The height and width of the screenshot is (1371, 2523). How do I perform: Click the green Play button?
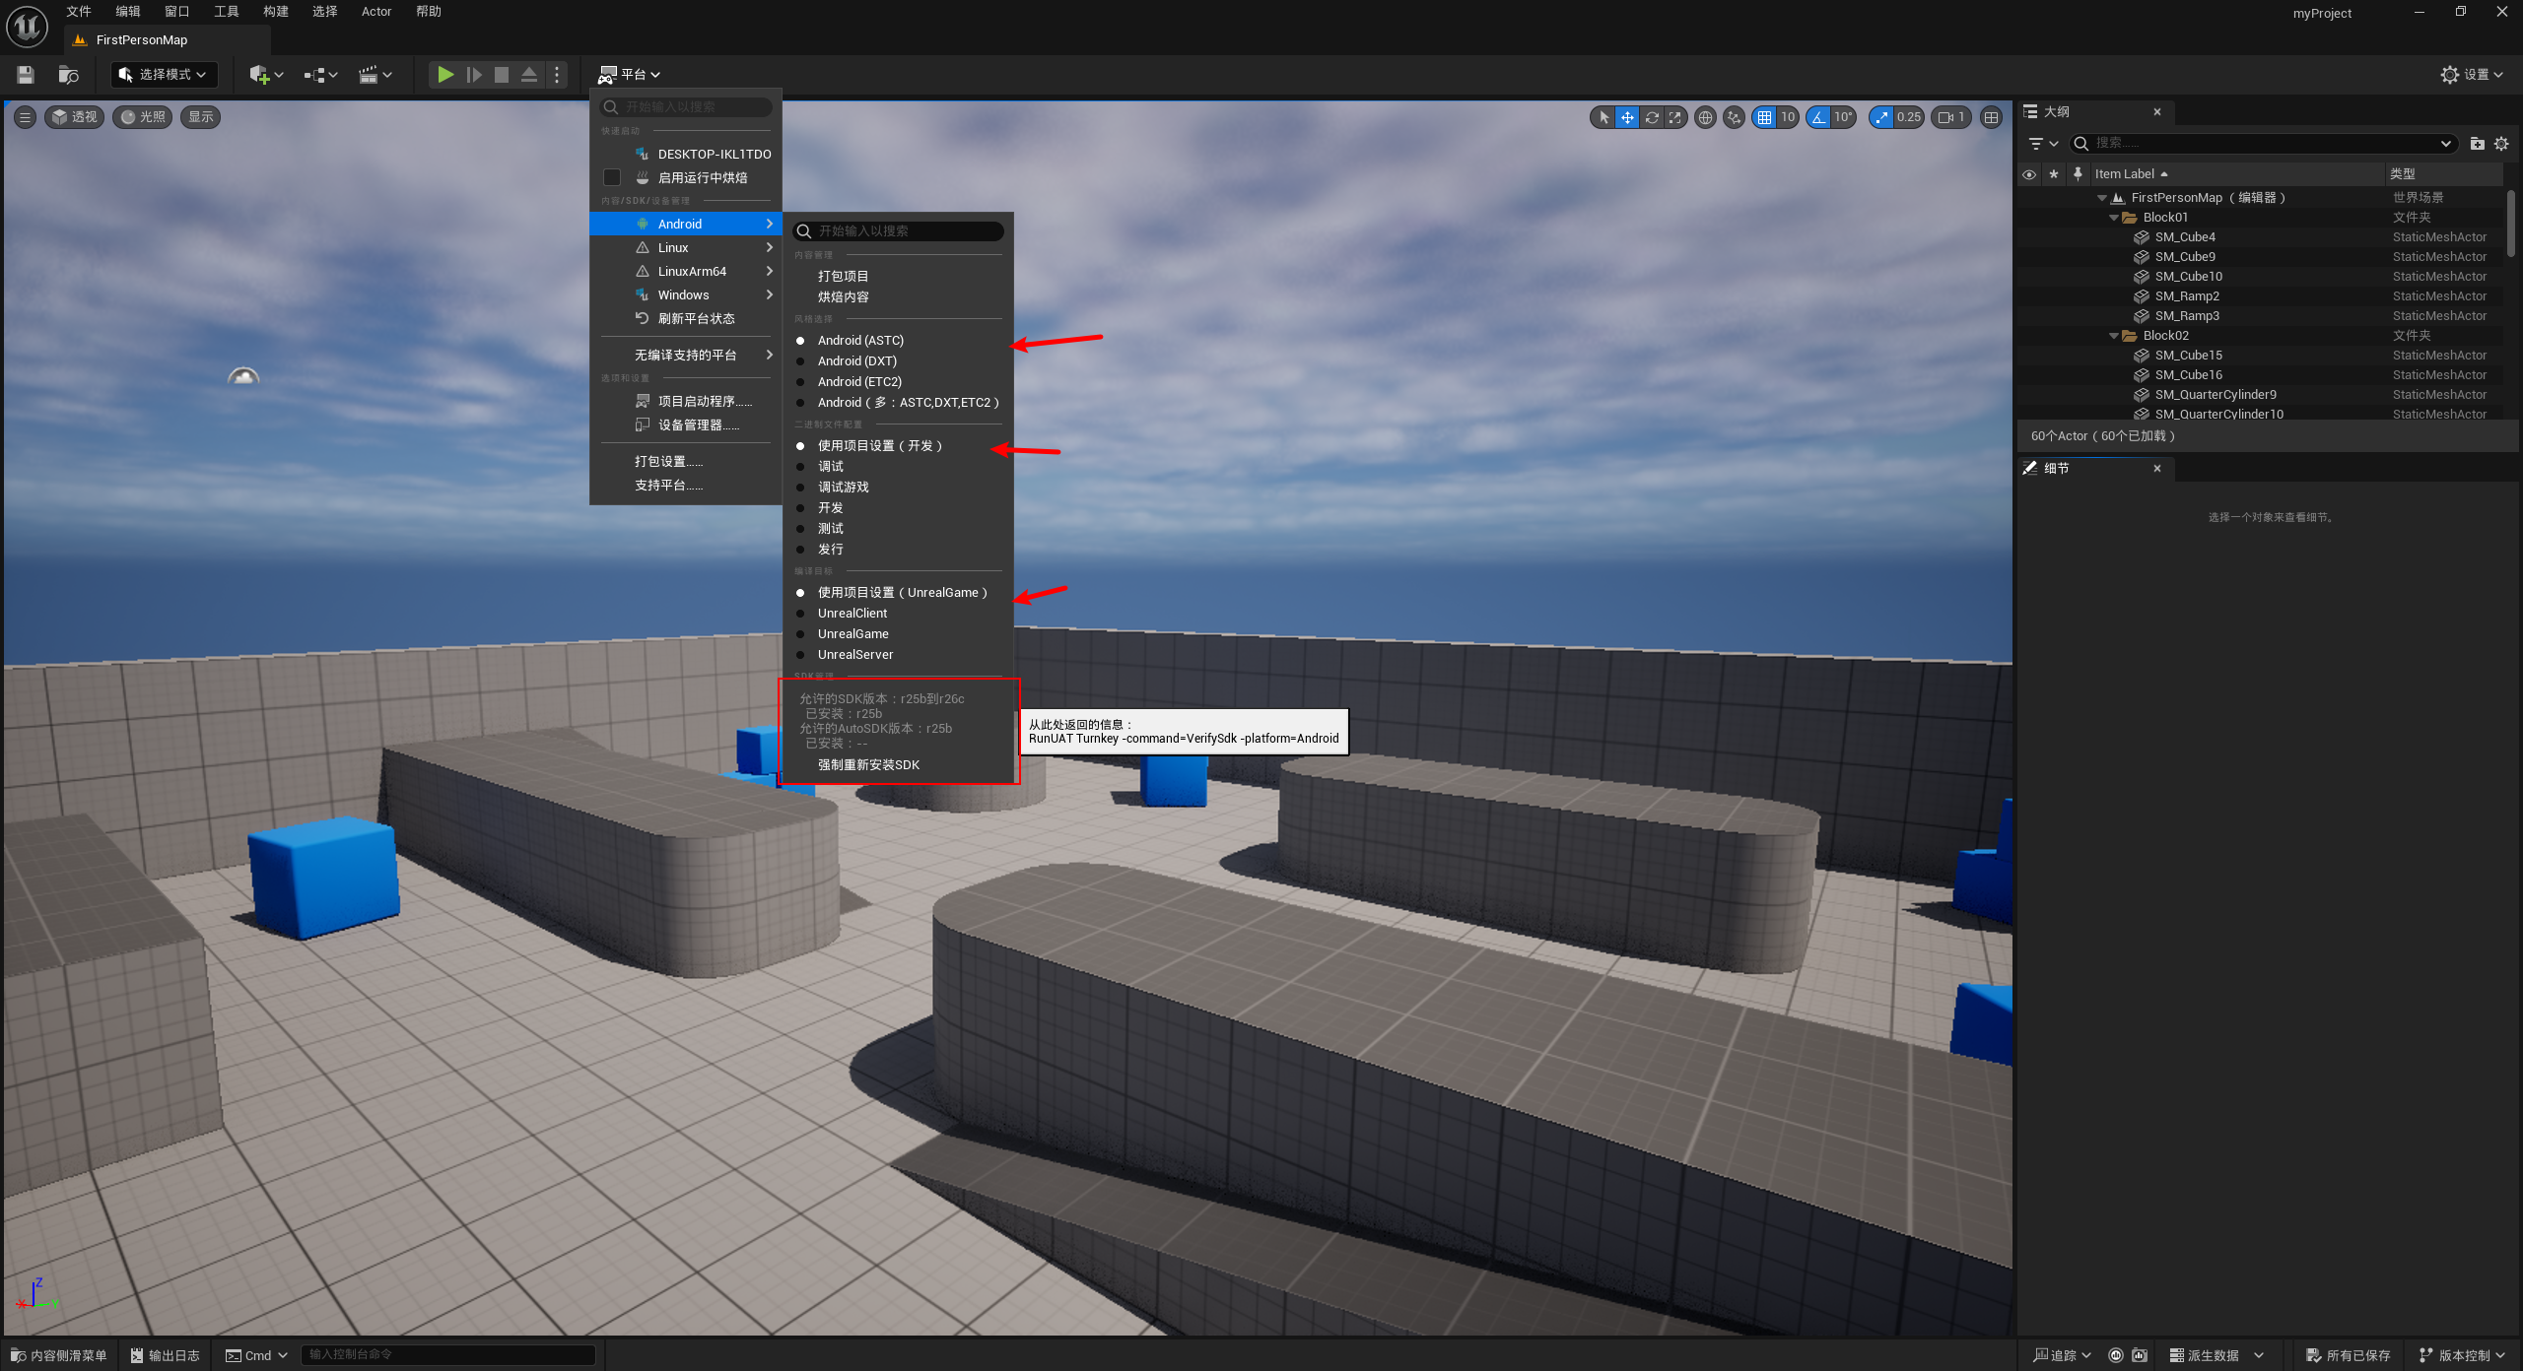coord(445,75)
